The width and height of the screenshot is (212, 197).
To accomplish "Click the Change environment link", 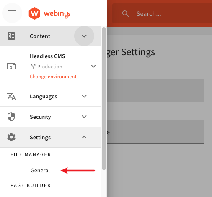I will tap(53, 77).
